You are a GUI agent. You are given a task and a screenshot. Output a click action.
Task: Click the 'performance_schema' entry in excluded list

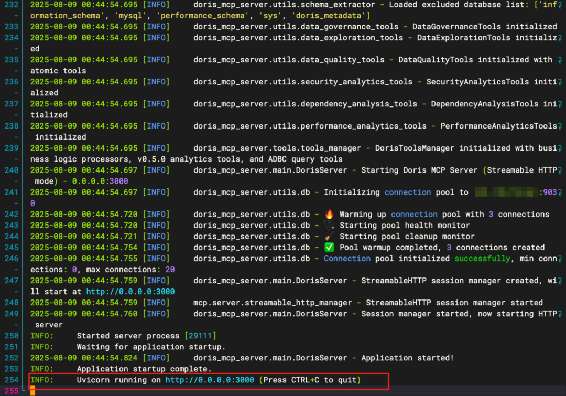click(x=202, y=16)
